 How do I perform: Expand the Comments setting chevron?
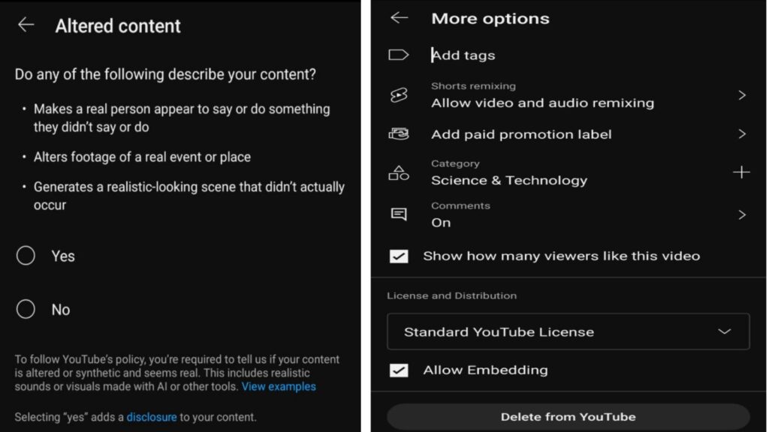(741, 214)
